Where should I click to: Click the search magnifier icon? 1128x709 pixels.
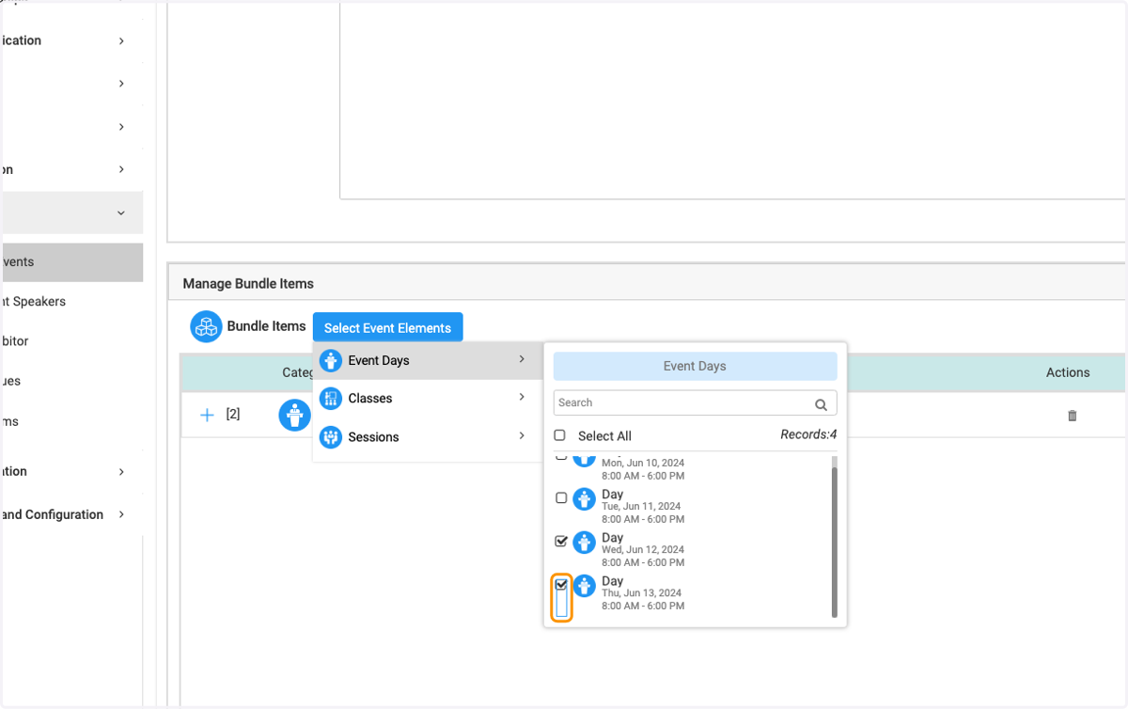click(x=821, y=403)
